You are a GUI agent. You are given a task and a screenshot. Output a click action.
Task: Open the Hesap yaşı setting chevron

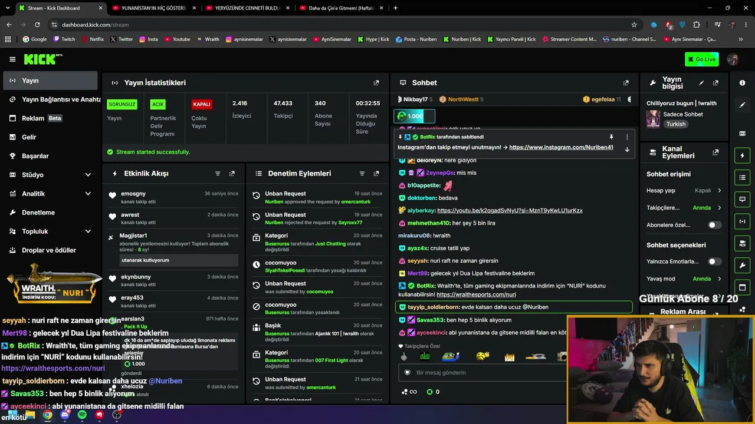(719, 191)
